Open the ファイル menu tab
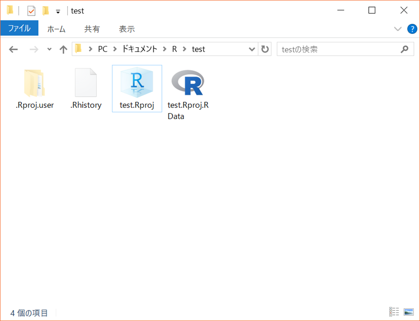Image resolution: width=420 pixels, height=321 pixels. 20,29
